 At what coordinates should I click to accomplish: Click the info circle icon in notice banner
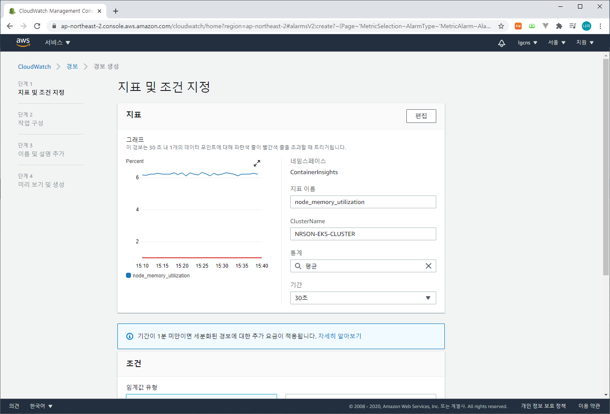[130, 336]
